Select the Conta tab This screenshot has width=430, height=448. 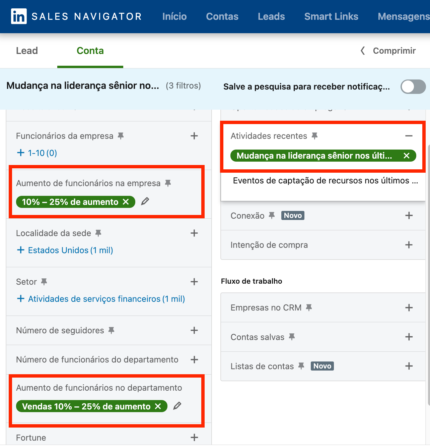click(x=90, y=51)
